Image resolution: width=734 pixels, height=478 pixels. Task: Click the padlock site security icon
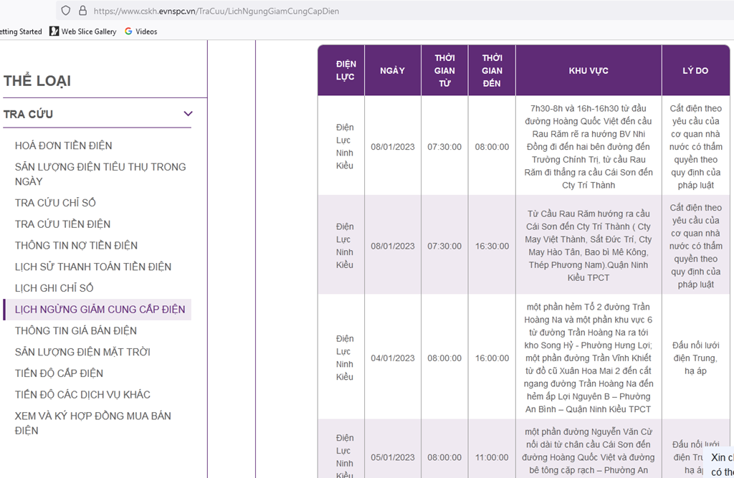coord(82,11)
